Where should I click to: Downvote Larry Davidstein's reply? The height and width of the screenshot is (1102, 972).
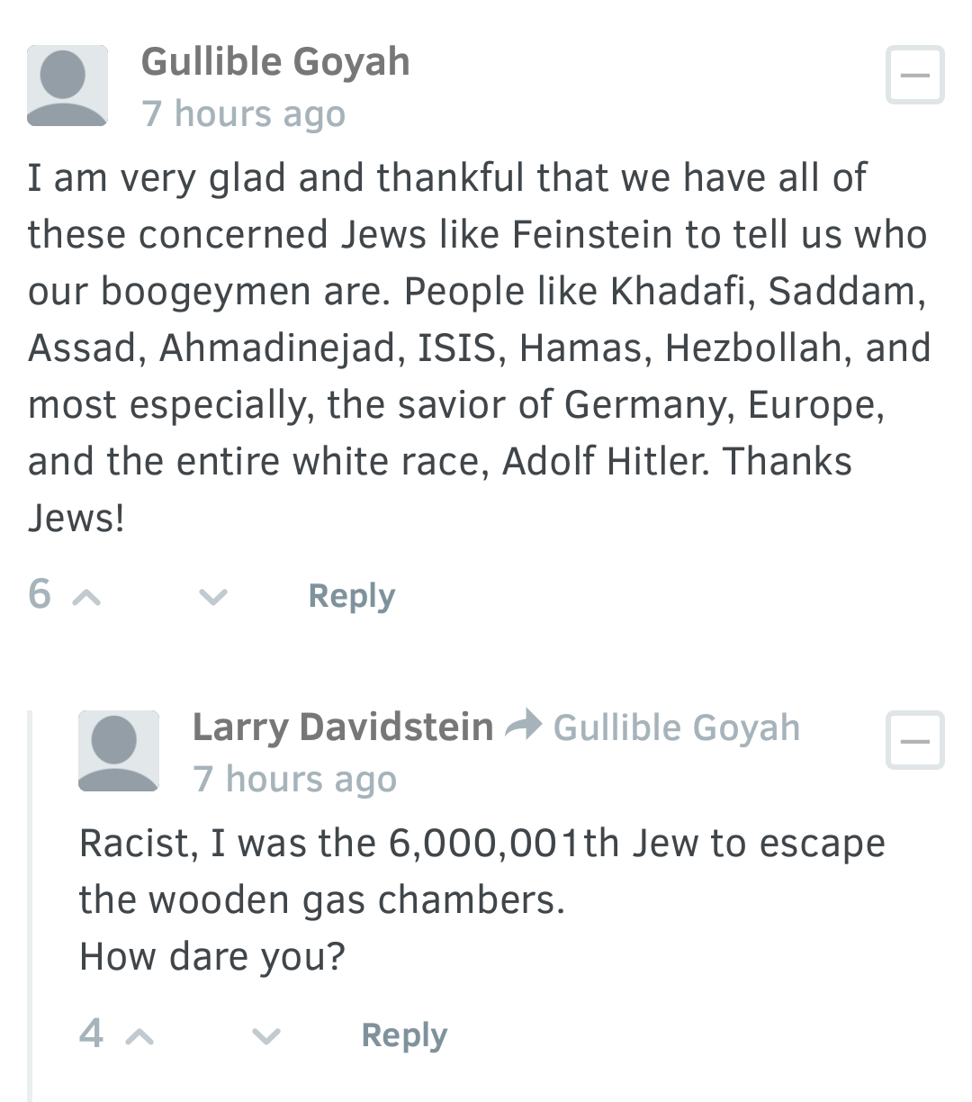[x=265, y=1036]
